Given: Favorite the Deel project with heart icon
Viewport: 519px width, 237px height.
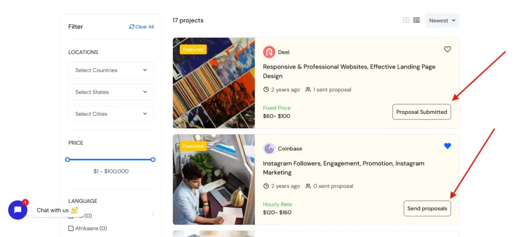Looking at the screenshot, I should click(x=447, y=49).
